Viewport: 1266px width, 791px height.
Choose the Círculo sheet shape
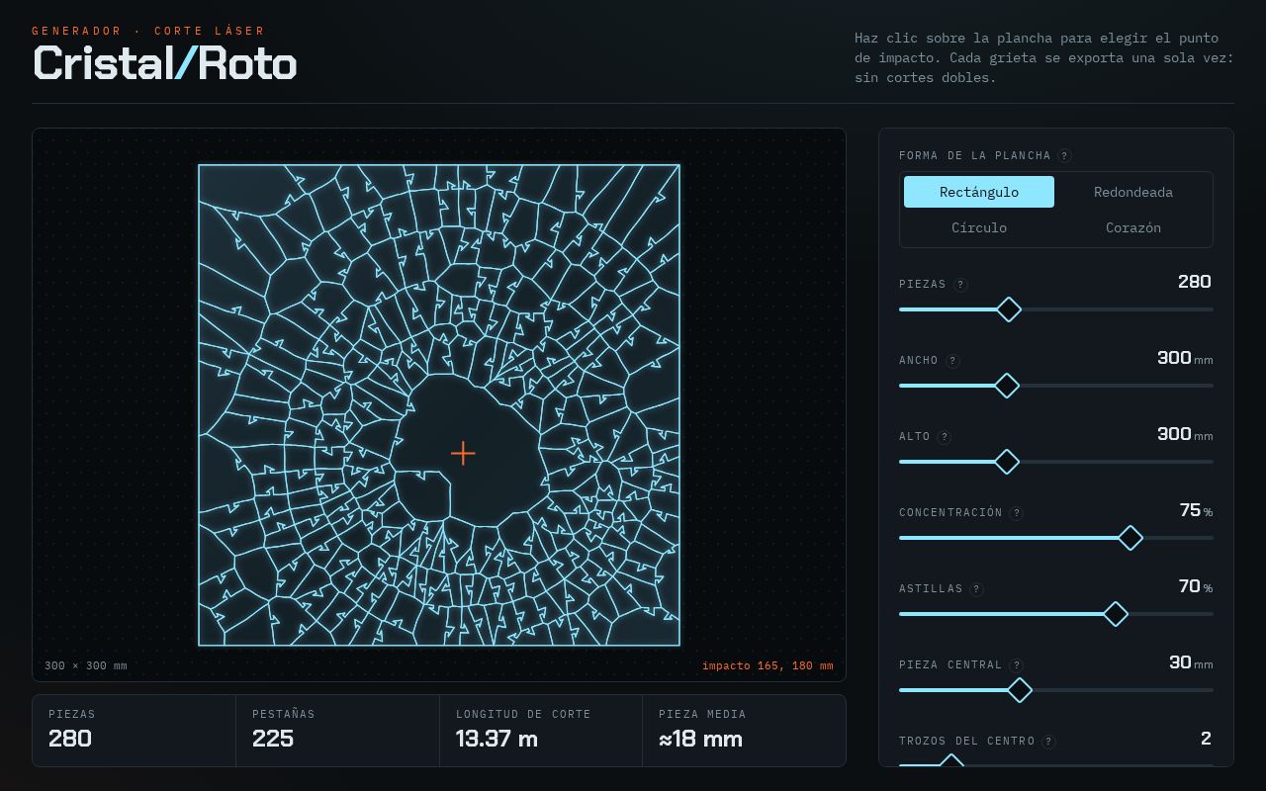(x=979, y=227)
